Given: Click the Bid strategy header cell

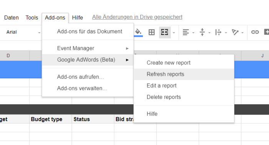Looking at the screenshot, I should [x=124, y=119].
